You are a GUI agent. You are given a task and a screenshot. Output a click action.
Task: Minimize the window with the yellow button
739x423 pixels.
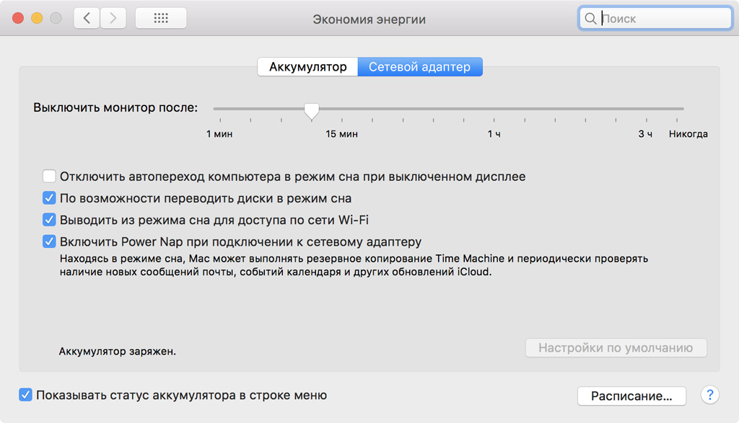pos(37,19)
